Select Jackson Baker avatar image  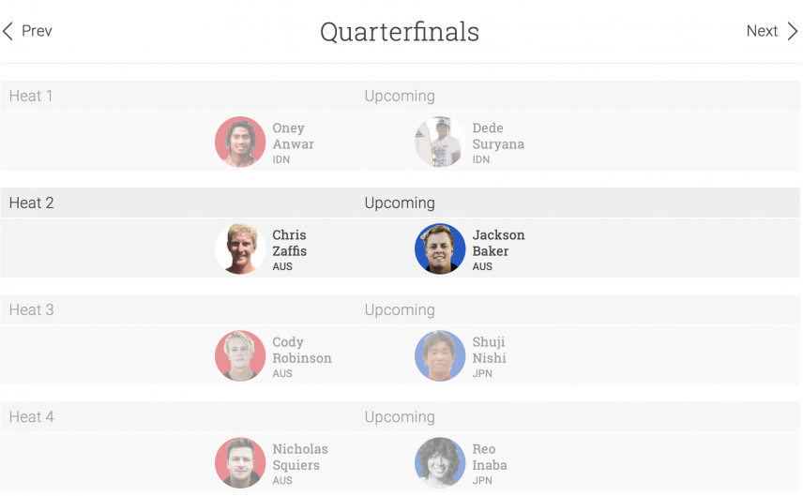440,248
